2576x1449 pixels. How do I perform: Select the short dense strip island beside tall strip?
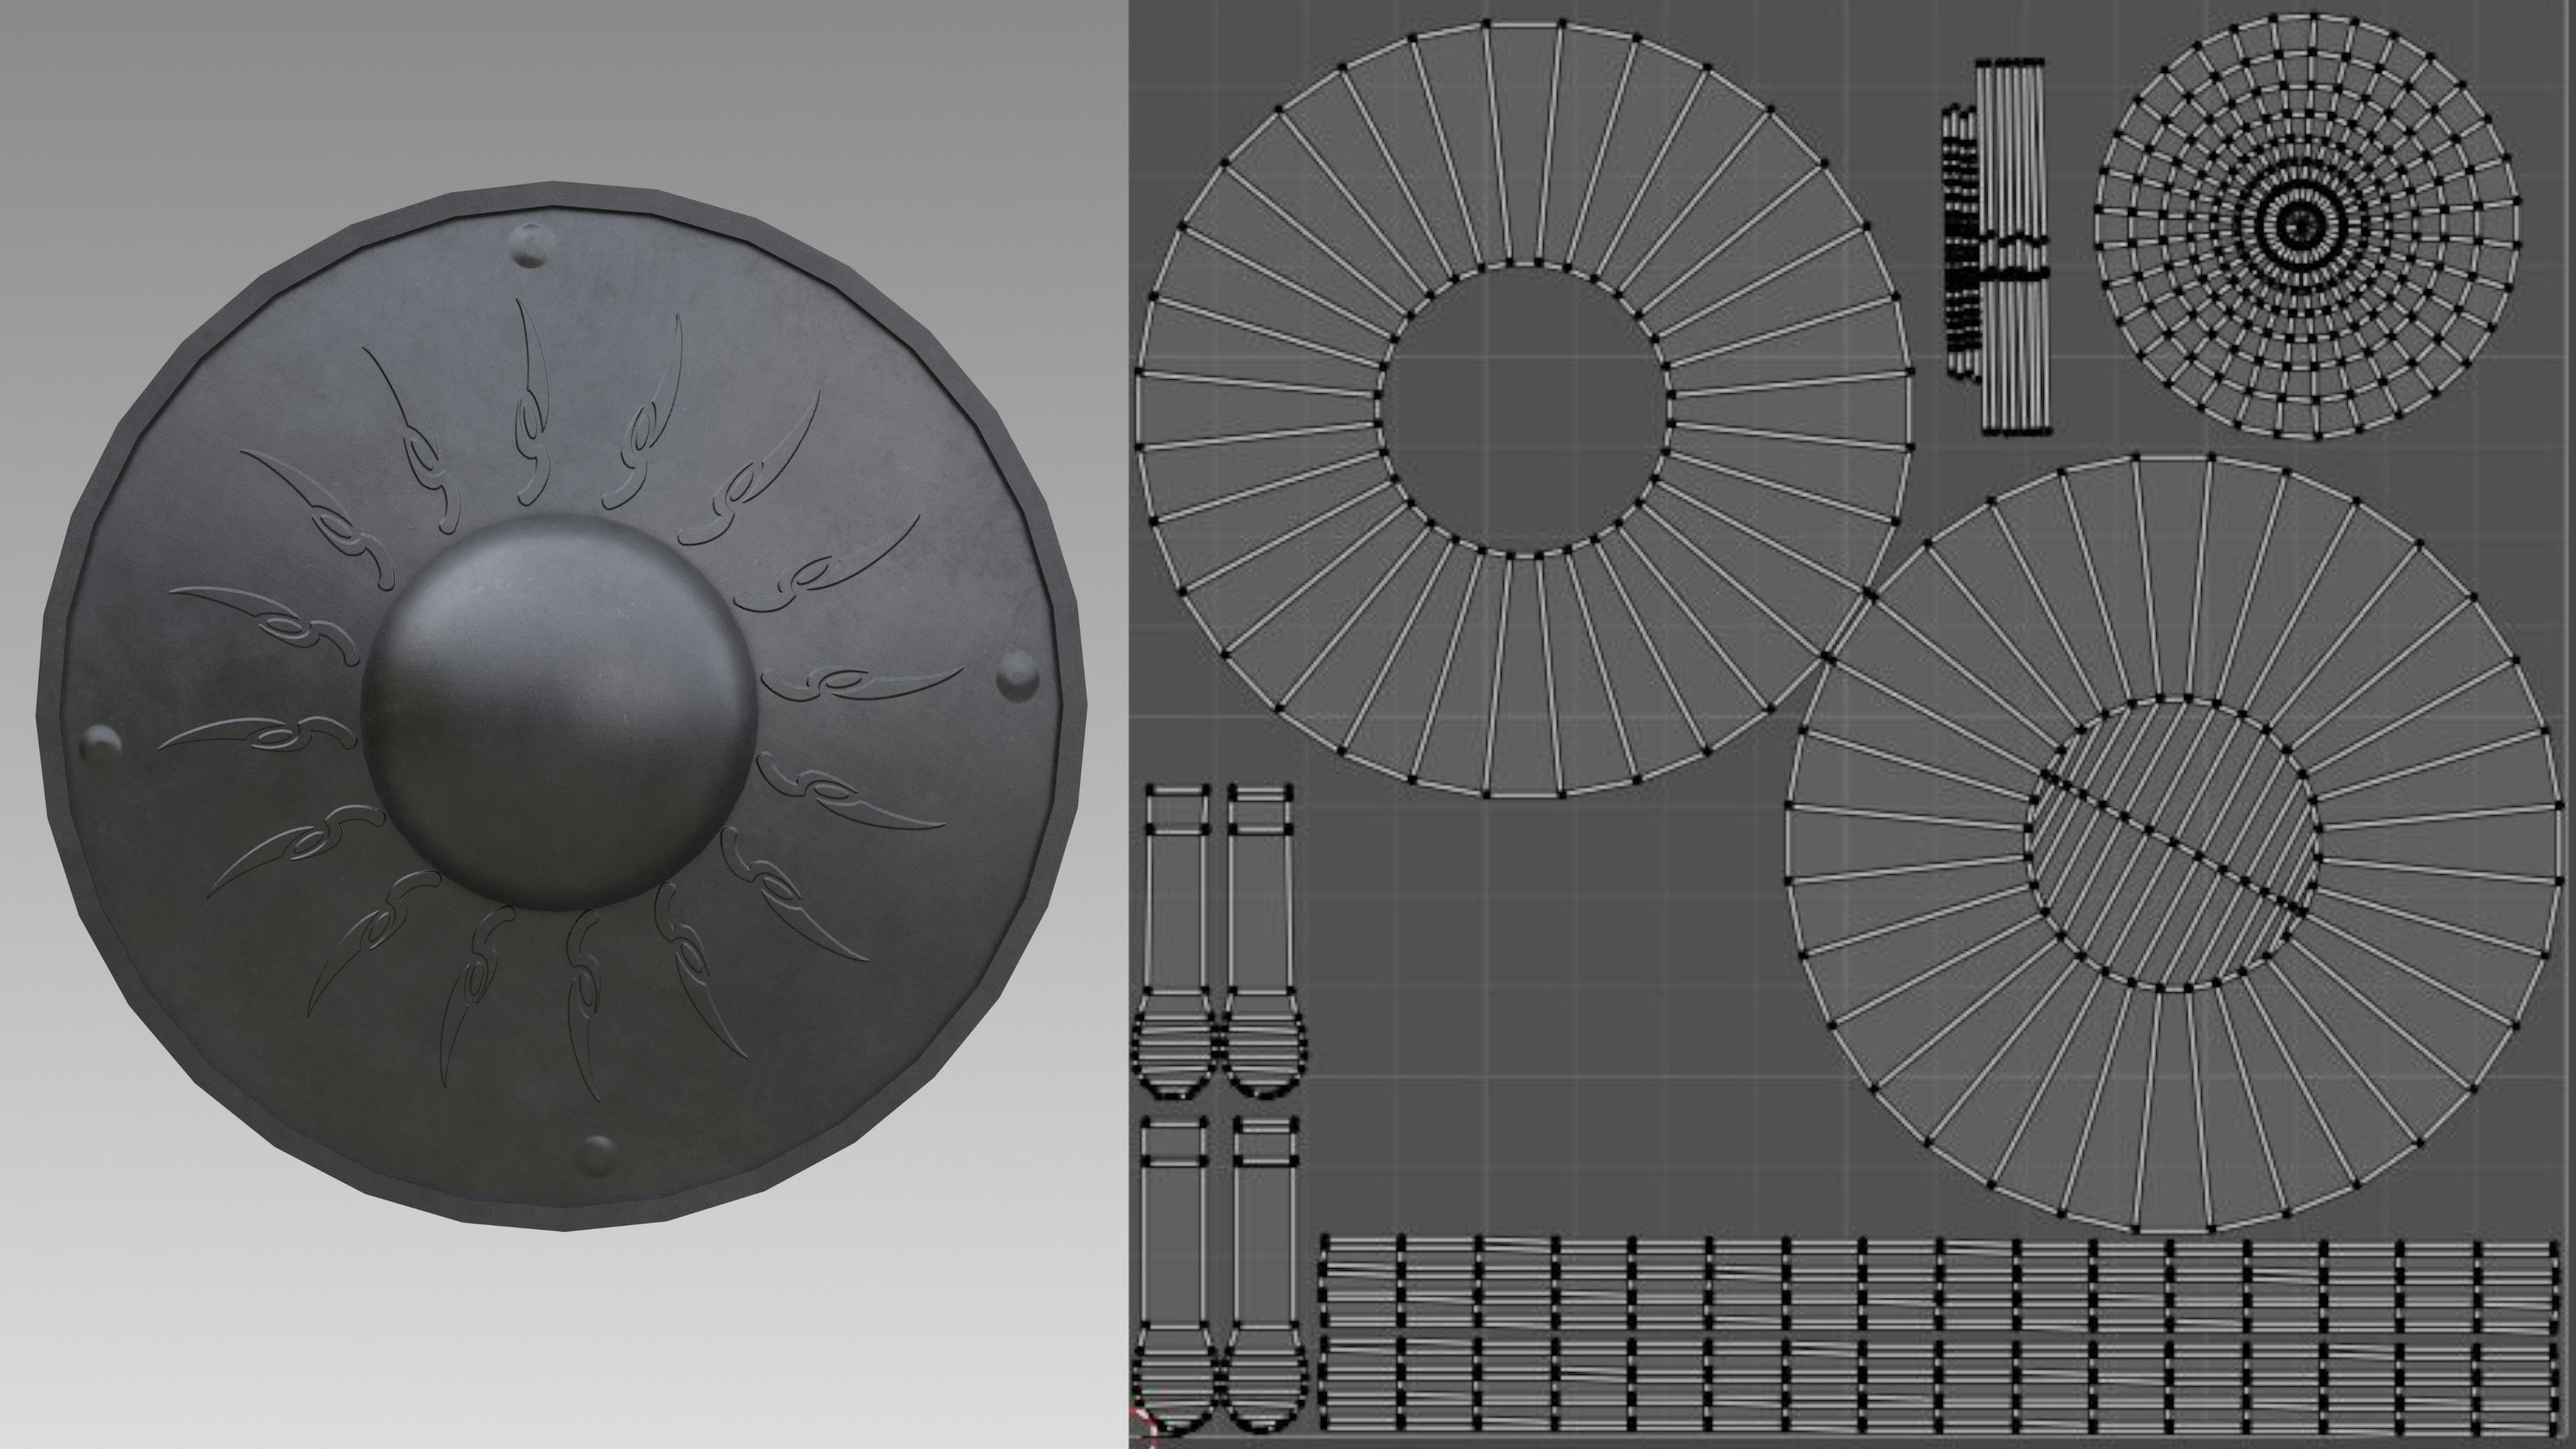1961,240
